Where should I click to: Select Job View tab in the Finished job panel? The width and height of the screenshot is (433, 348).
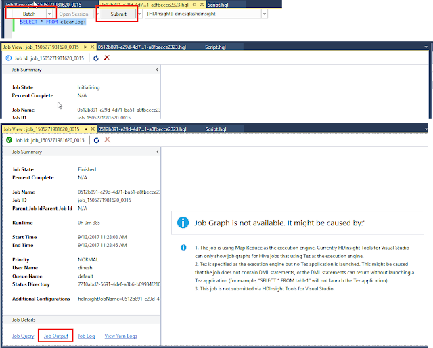41,129
